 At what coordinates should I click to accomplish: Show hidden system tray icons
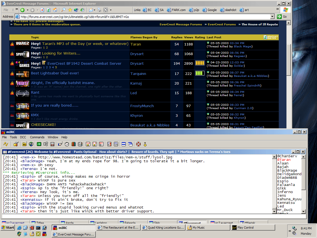click(290, 231)
